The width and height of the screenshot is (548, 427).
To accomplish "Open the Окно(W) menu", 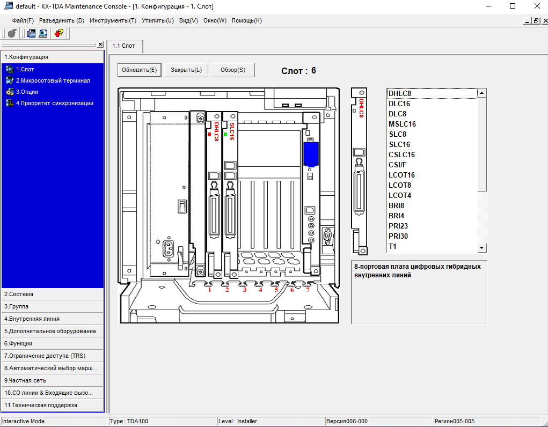I will [215, 20].
